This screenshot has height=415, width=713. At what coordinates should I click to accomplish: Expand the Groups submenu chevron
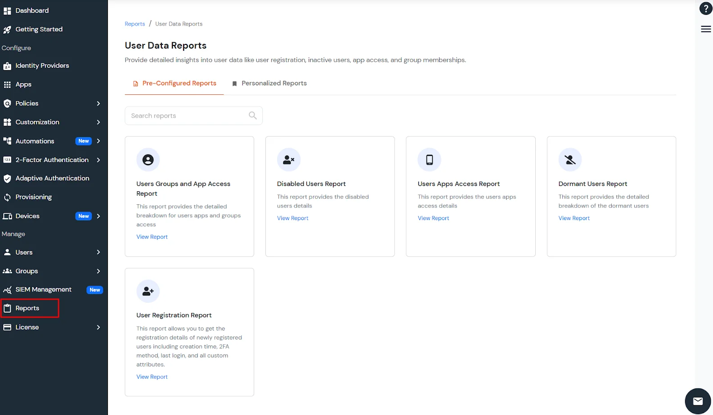(99, 271)
